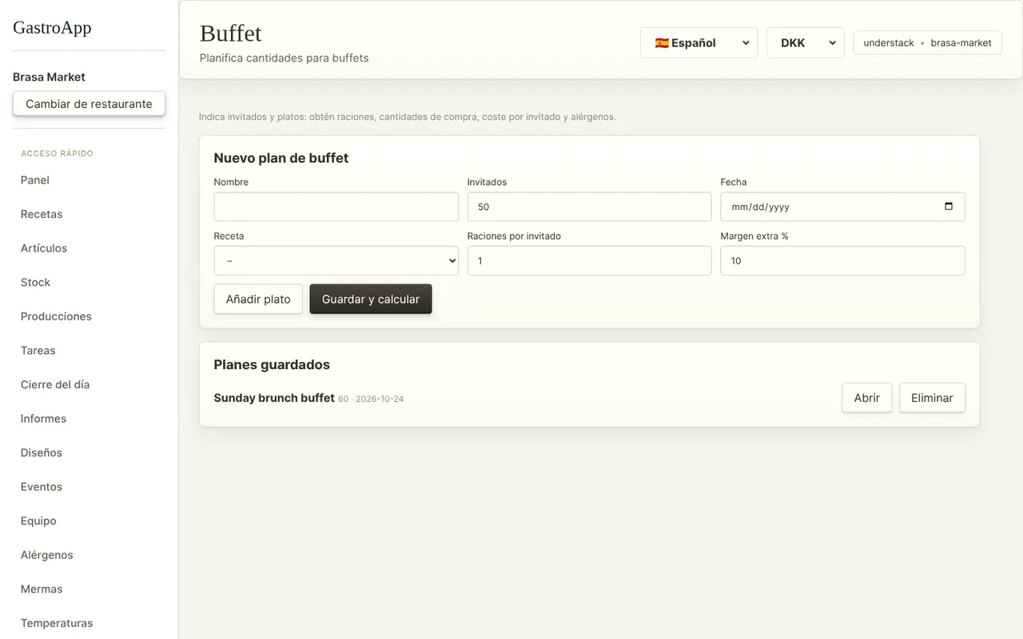1023x639 pixels.
Task: Open Diseños in the sidebar
Action: pyautogui.click(x=42, y=453)
